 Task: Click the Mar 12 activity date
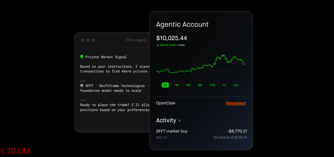pyautogui.click(x=162, y=137)
